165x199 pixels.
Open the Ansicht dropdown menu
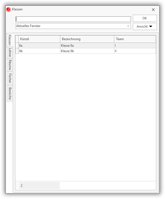pyautogui.click(x=145, y=26)
